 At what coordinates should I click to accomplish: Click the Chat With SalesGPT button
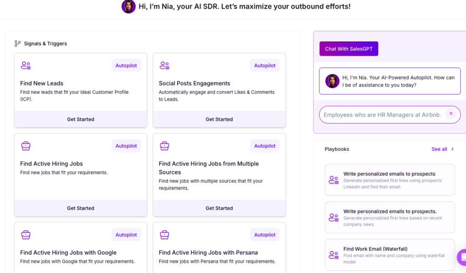pos(349,49)
